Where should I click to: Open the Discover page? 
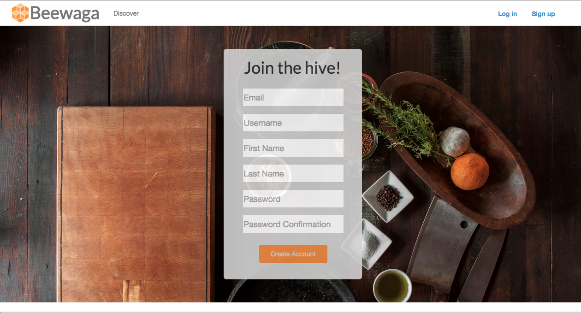click(126, 13)
